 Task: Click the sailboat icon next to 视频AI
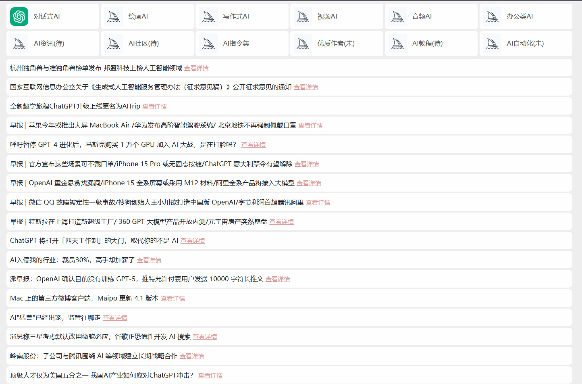click(303, 17)
